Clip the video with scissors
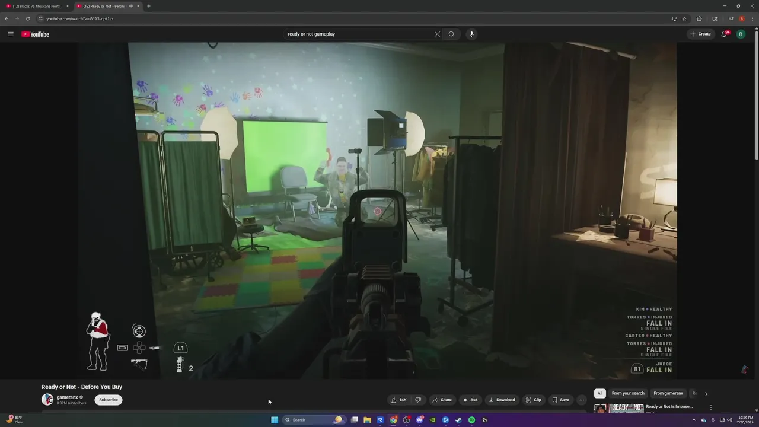The image size is (759, 427). pyautogui.click(x=533, y=400)
